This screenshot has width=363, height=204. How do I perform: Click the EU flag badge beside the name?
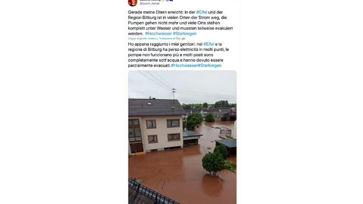171,0
